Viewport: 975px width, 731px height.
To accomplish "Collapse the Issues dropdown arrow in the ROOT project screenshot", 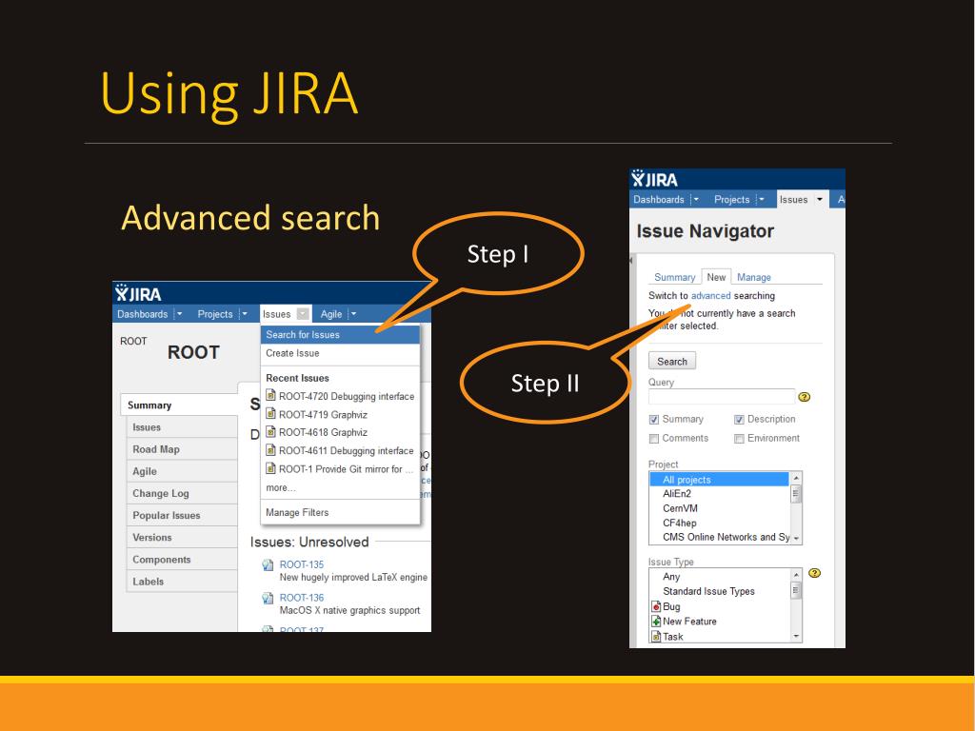I will tap(303, 314).
